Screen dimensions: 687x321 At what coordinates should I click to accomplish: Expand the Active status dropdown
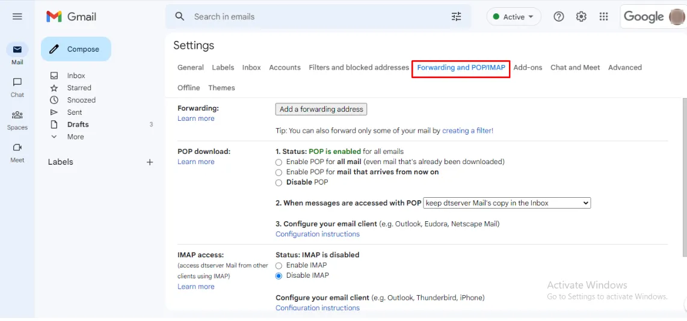click(514, 17)
